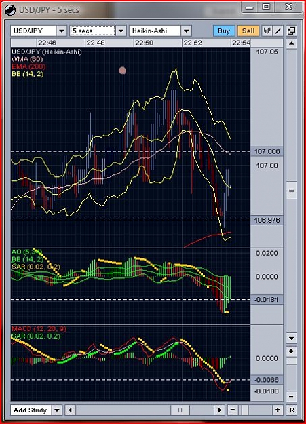This screenshot has width=306, height=424.
Task: Expand the Add Study dropdown arrow
Action: (57, 410)
